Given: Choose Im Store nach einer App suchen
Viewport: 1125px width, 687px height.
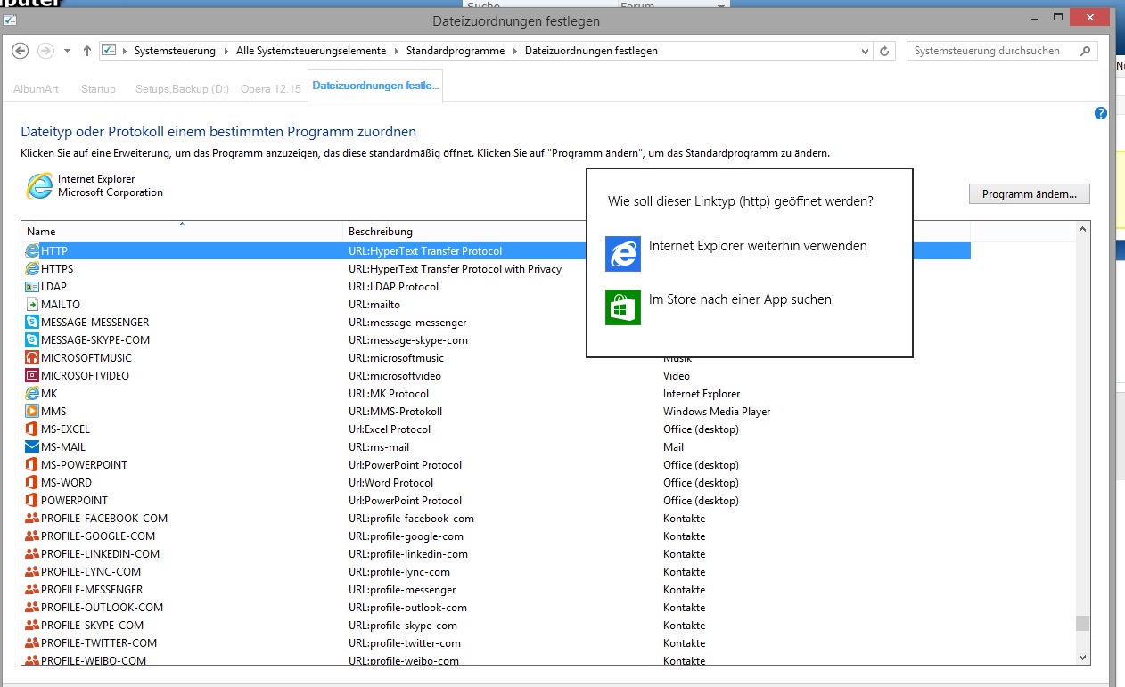Looking at the screenshot, I should (x=719, y=307).
